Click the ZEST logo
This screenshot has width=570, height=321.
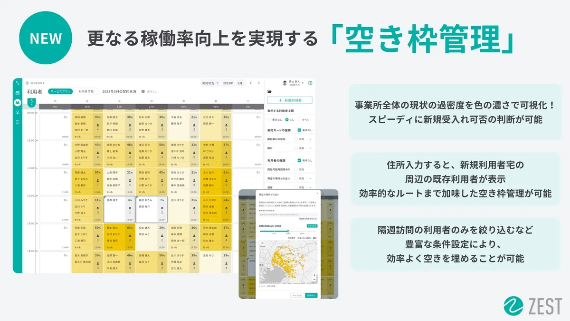(x=533, y=306)
